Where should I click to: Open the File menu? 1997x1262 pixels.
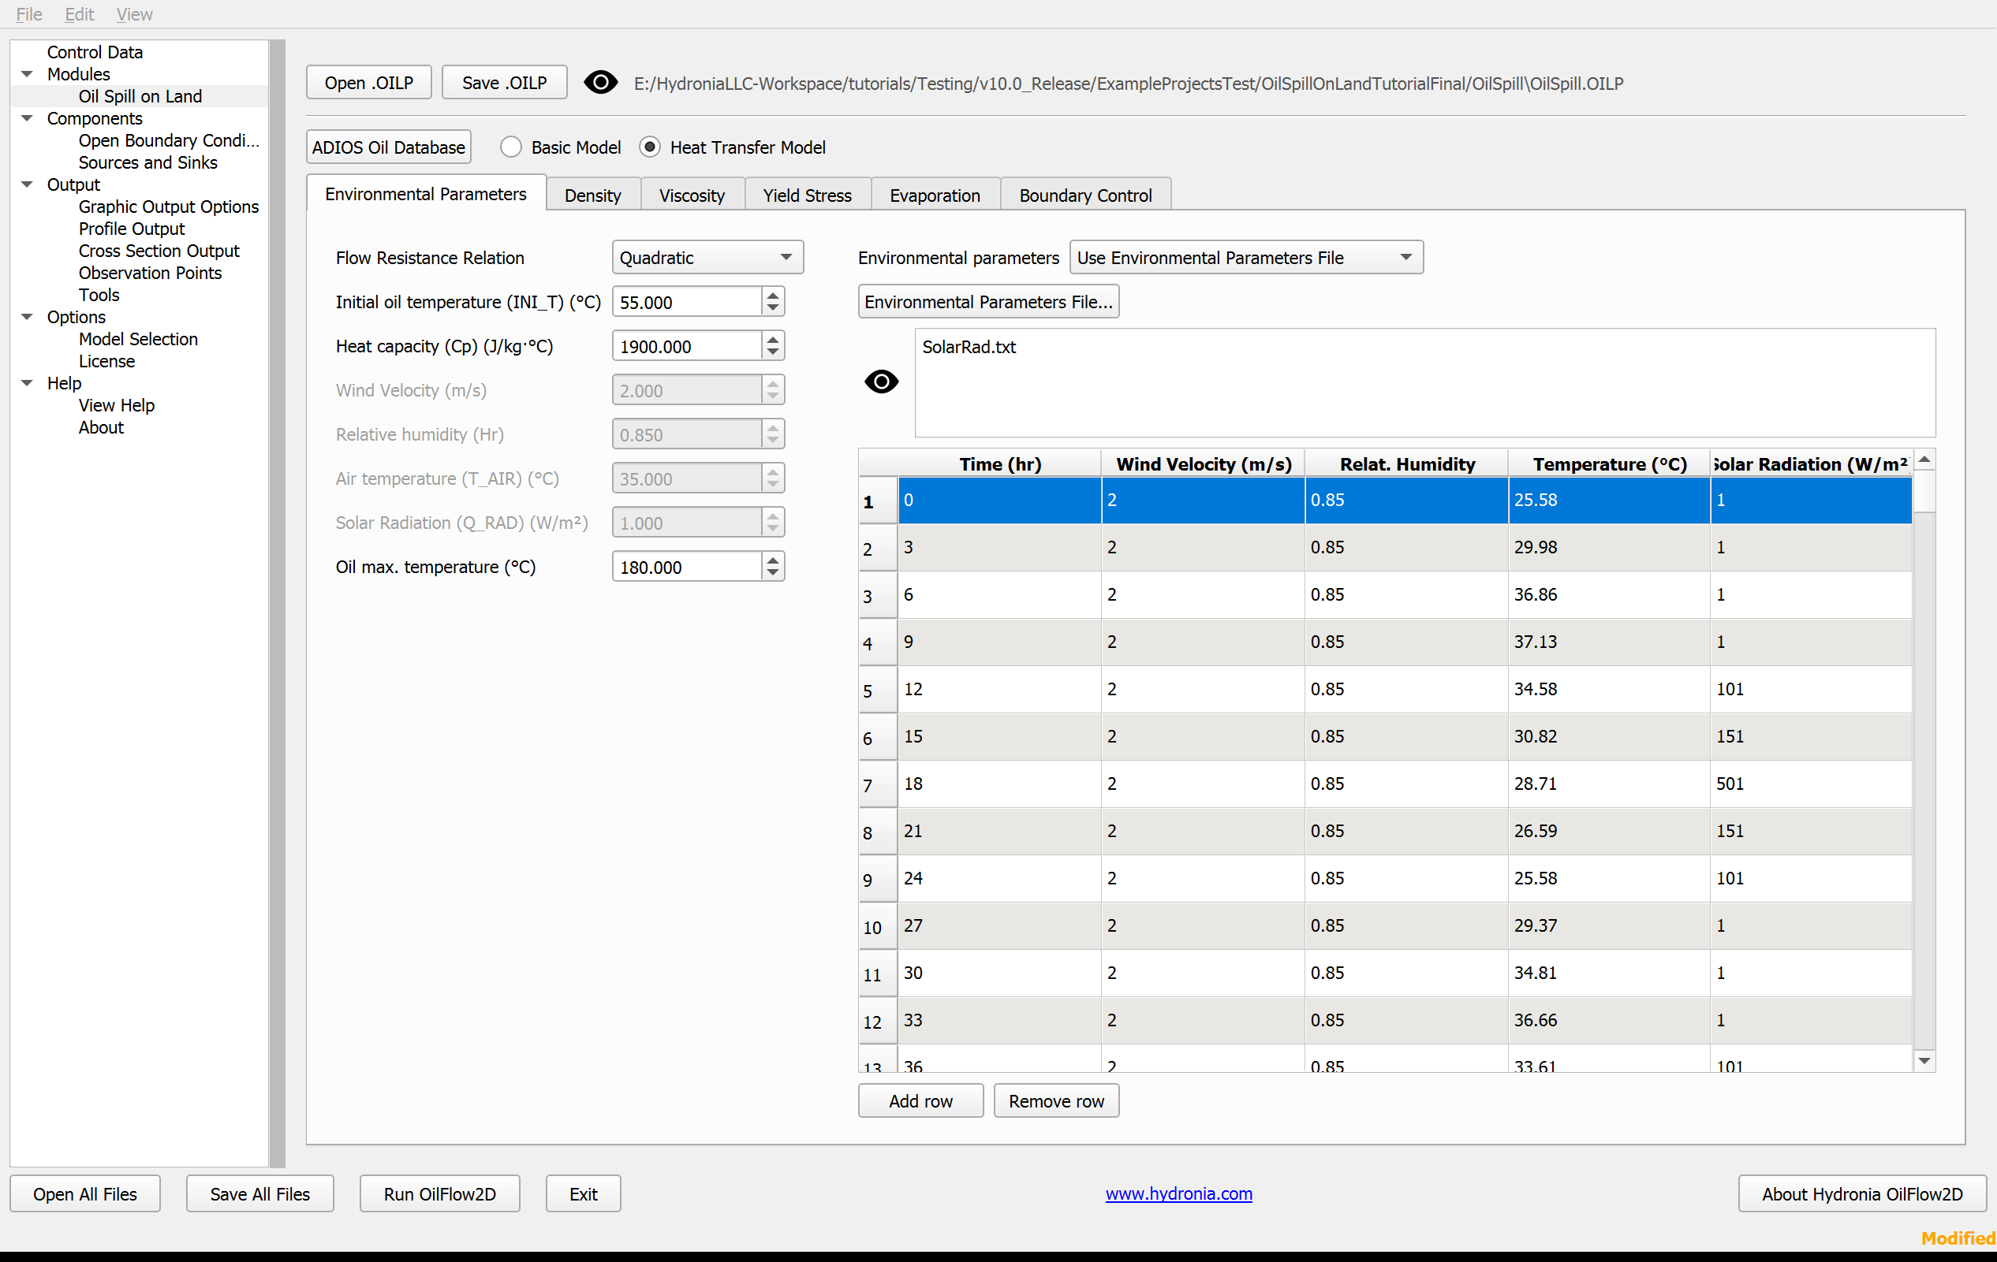point(29,14)
